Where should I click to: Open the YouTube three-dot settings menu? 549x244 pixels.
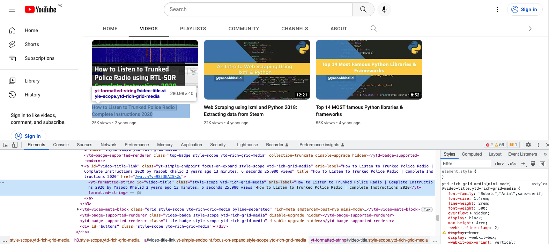click(497, 9)
